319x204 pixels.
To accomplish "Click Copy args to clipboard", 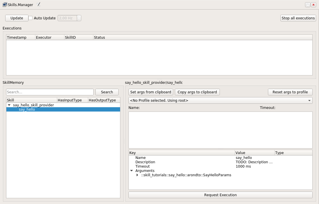I will pyautogui.click(x=197, y=92).
